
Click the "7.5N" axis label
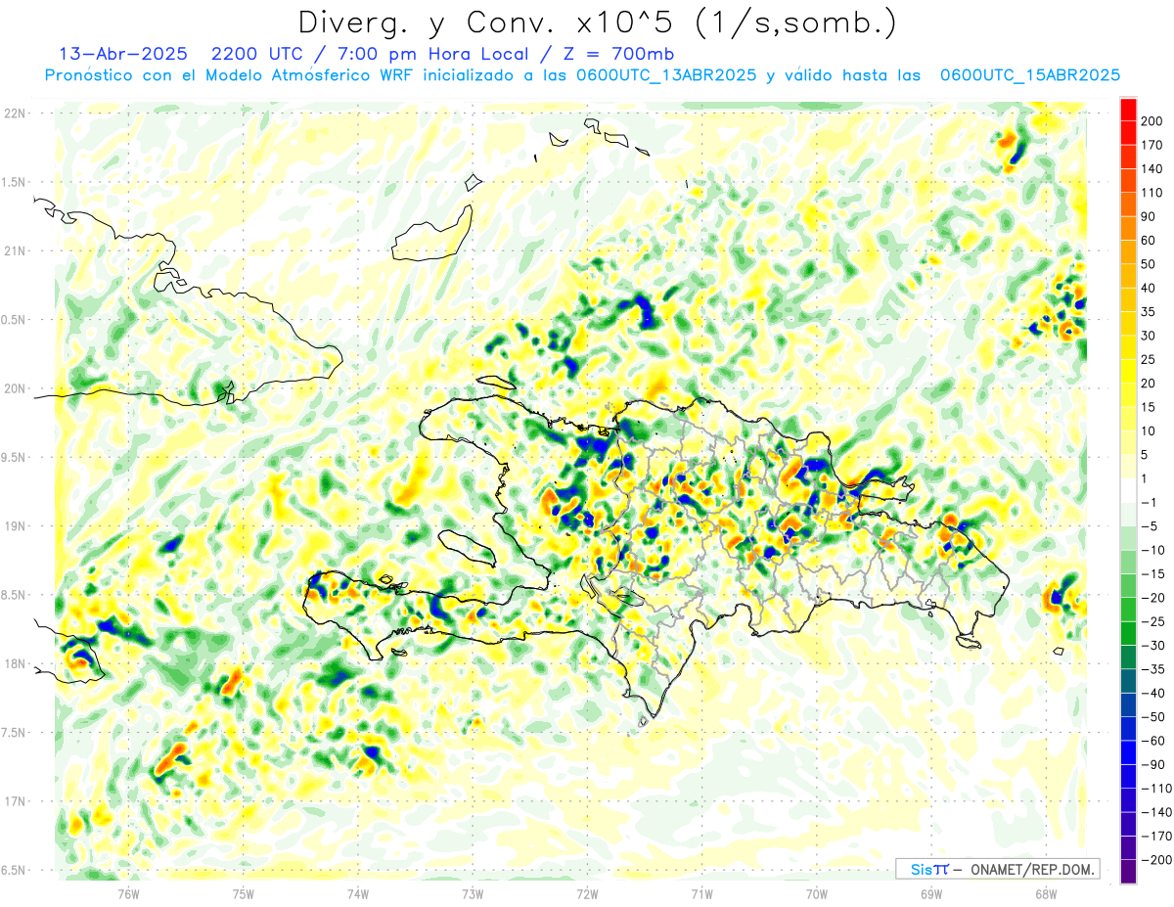14,733
